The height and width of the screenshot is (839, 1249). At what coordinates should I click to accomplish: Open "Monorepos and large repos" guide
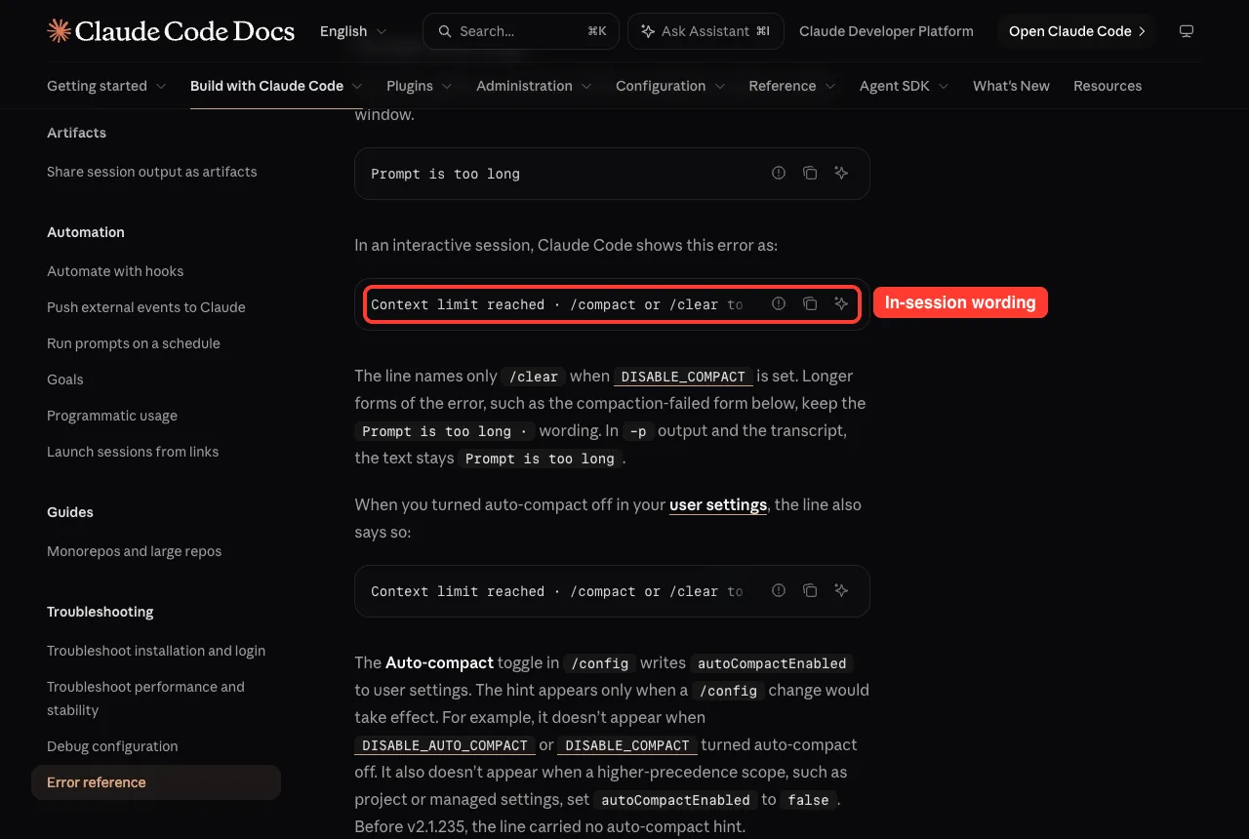pos(135,551)
